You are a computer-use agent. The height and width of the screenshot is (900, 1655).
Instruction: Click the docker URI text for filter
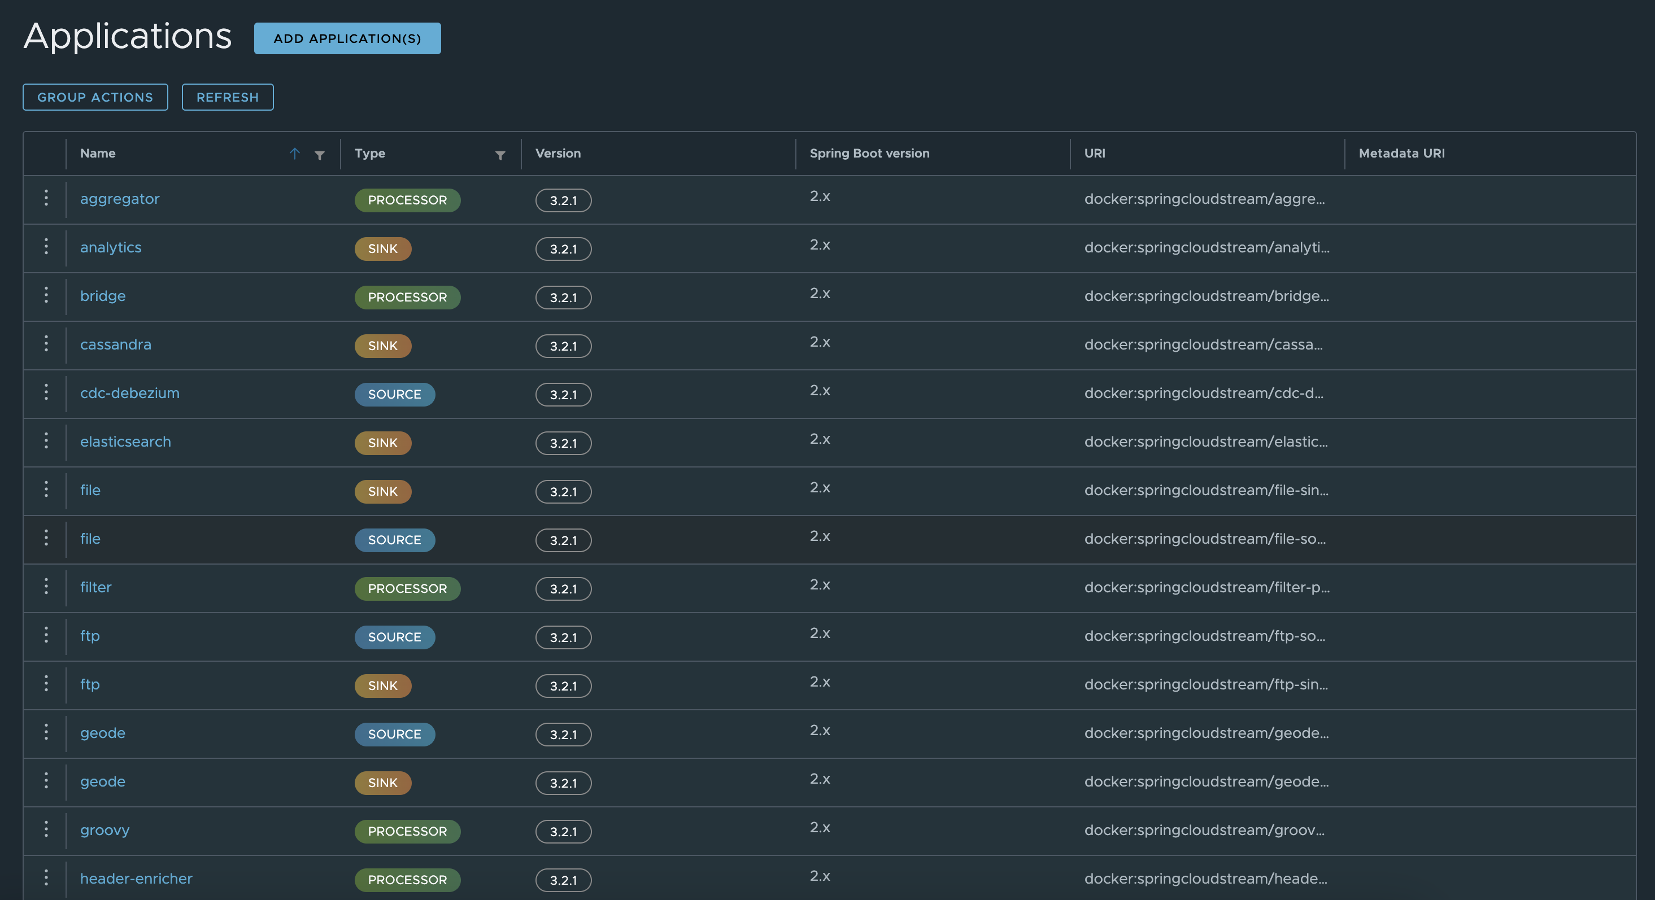(x=1207, y=588)
